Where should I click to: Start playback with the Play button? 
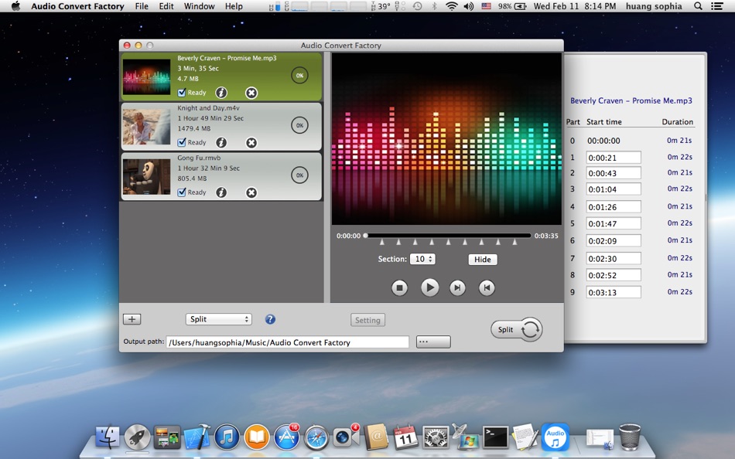pos(429,287)
